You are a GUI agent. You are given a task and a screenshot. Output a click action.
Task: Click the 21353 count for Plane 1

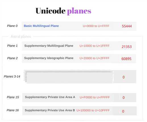(x=127, y=47)
